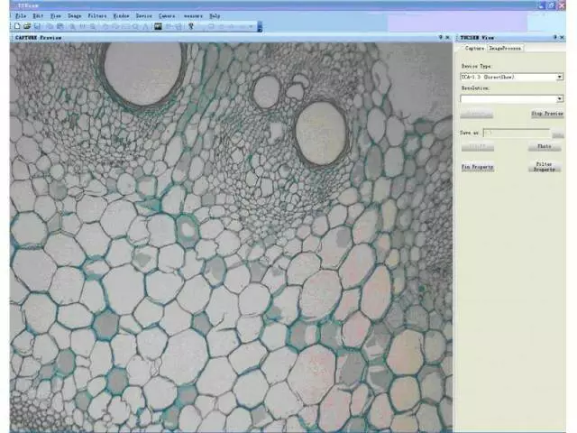Pin the TUCSEN View panel

554,37
